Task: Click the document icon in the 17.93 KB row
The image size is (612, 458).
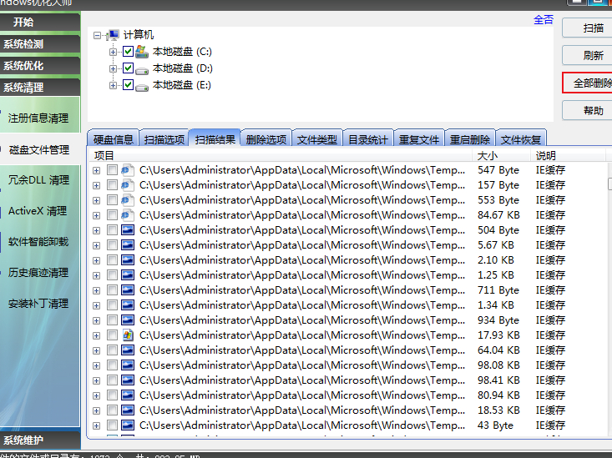Action: [128, 335]
